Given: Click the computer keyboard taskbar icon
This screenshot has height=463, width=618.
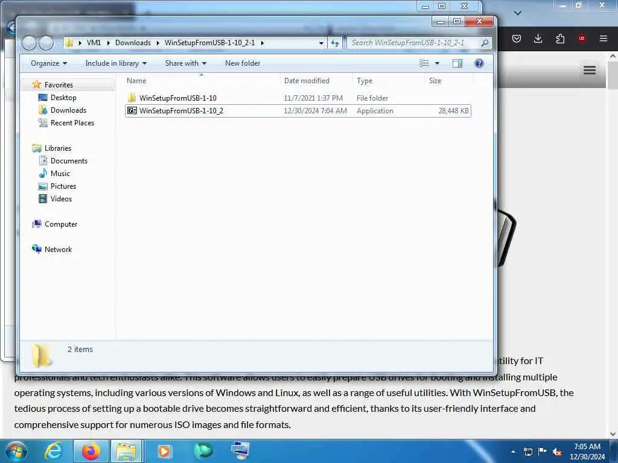Looking at the screenshot, I should coord(240,450).
